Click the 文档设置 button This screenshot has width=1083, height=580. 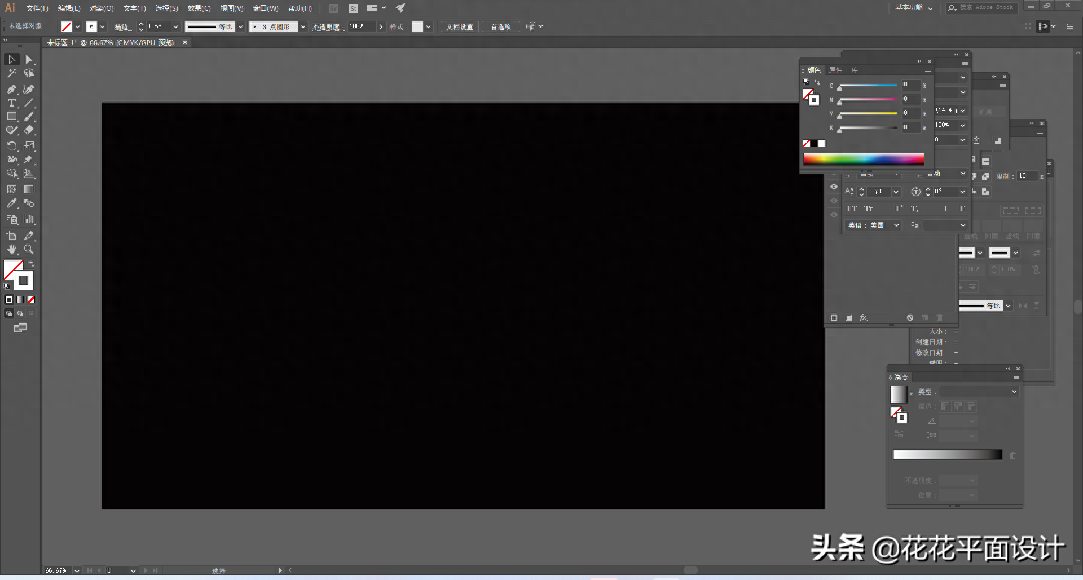pyautogui.click(x=459, y=27)
